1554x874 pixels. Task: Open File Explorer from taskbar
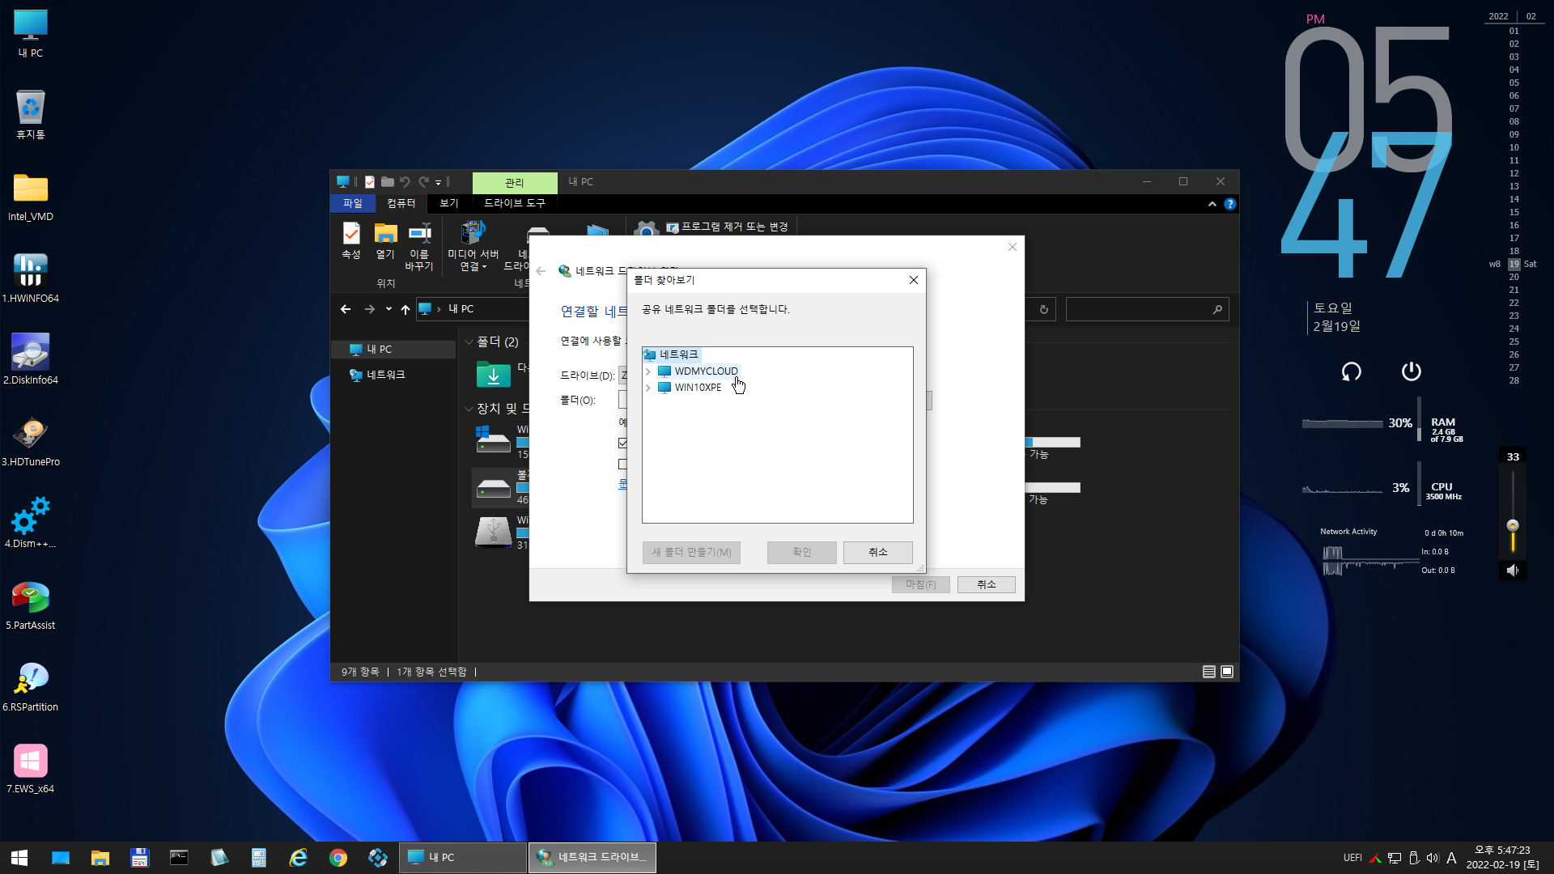click(x=100, y=858)
